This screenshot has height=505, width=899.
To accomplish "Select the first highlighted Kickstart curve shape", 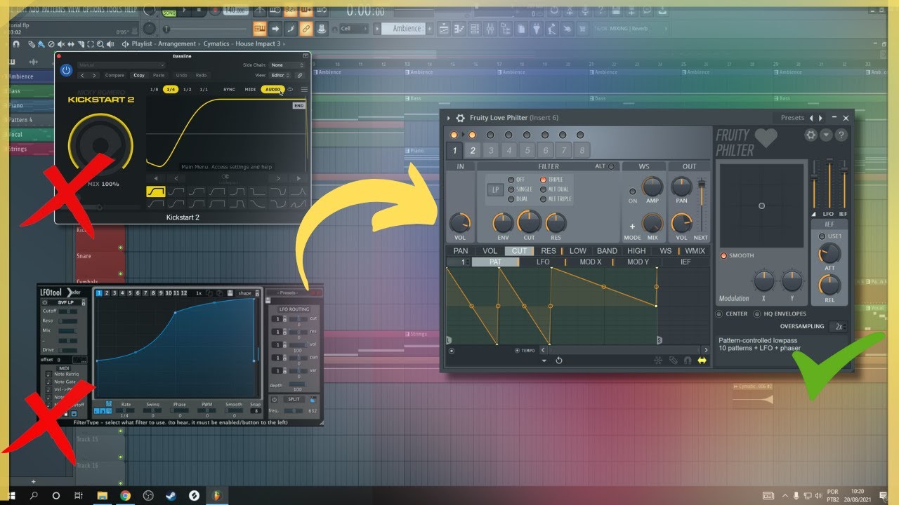I will pyautogui.click(x=155, y=191).
